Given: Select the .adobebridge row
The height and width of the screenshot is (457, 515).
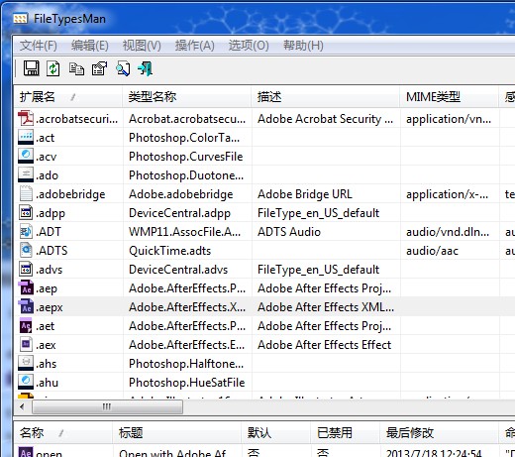Looking at the screenshot, I should click(x=264, y=194).
